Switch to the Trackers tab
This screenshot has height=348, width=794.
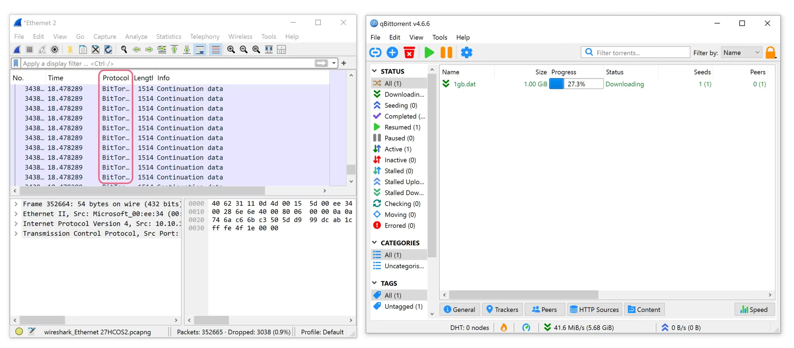502,309
